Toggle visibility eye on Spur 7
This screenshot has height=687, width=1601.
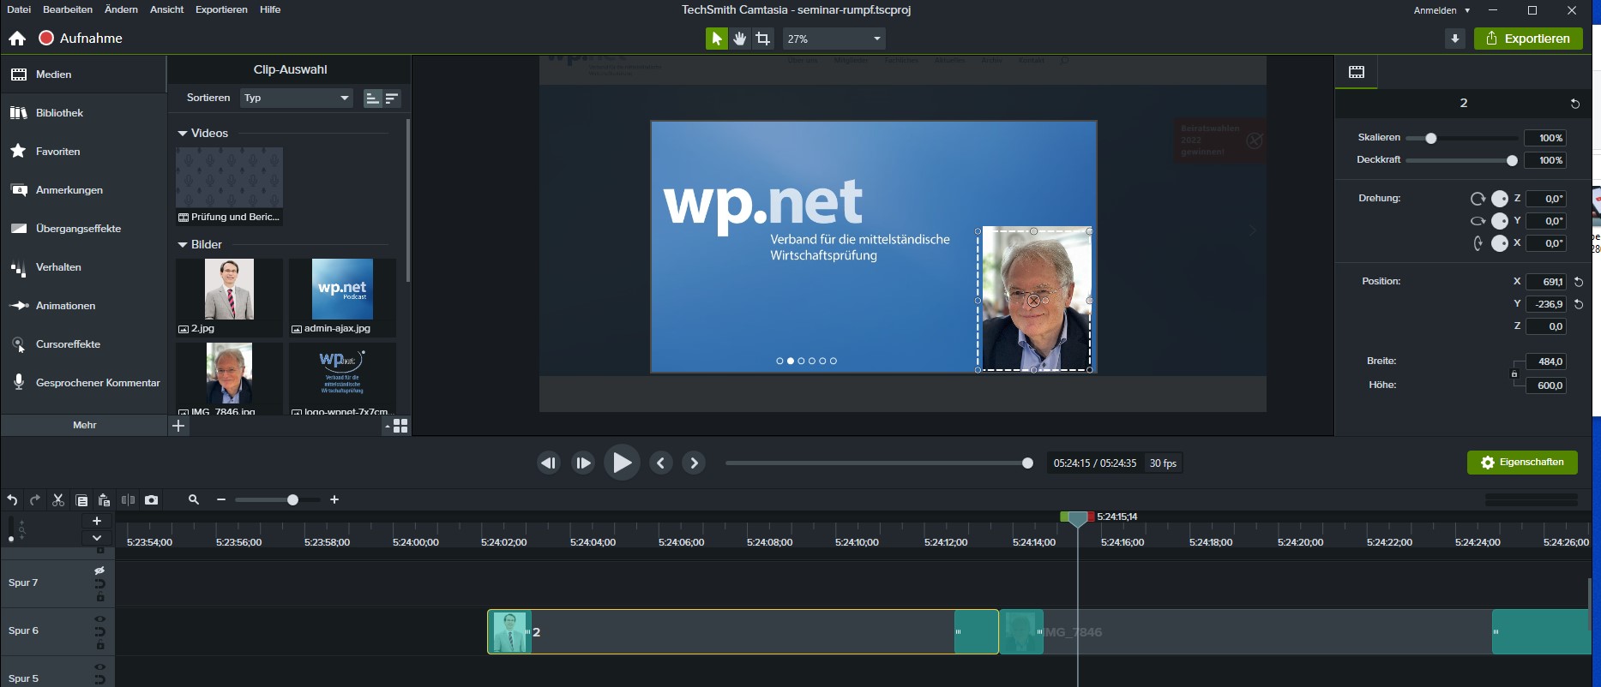99,571
